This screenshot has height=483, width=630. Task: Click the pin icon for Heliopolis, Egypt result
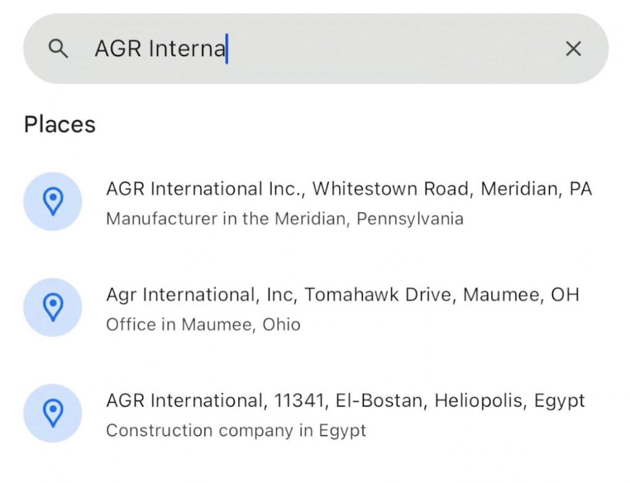point(53,413)
